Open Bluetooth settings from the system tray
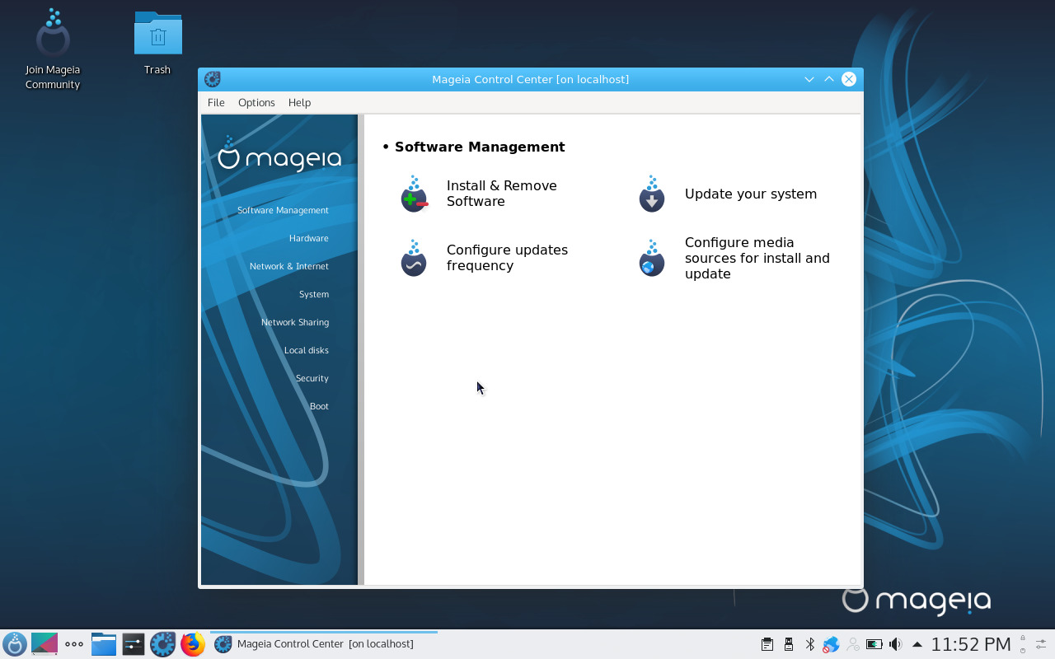The image size is (1055, 659). 809,644
